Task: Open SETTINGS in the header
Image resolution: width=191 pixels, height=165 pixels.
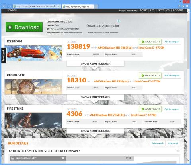Action: (164, 10)
